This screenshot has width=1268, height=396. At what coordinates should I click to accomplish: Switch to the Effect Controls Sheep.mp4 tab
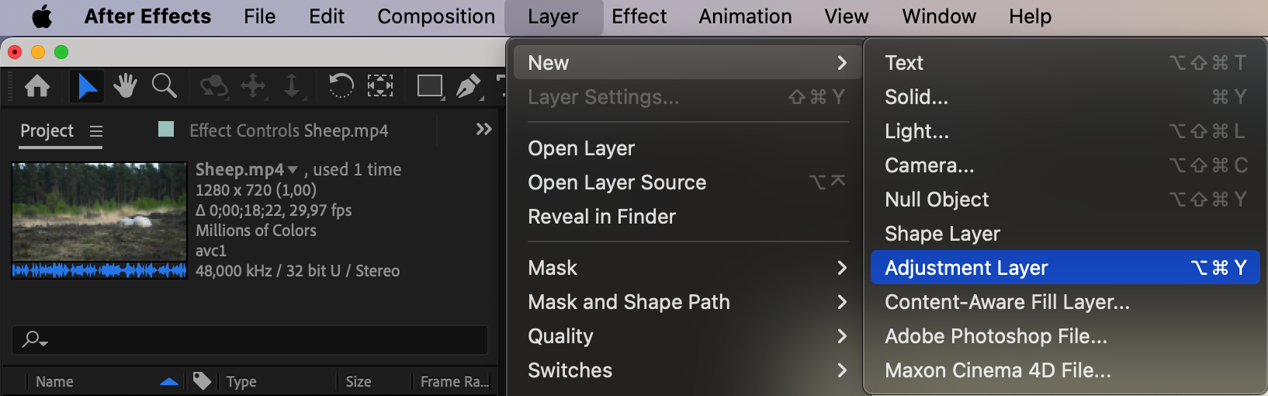point(289,130)
